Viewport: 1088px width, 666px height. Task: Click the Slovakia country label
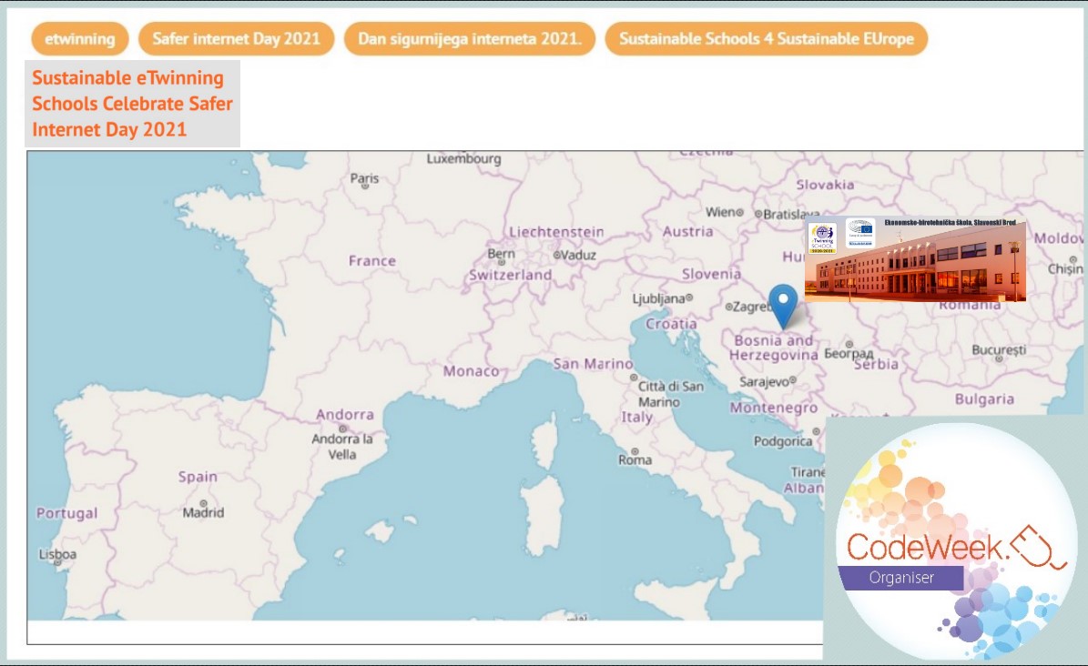[825, 185]
